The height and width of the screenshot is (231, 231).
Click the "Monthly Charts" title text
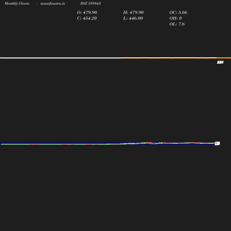(x=17, y=4)
